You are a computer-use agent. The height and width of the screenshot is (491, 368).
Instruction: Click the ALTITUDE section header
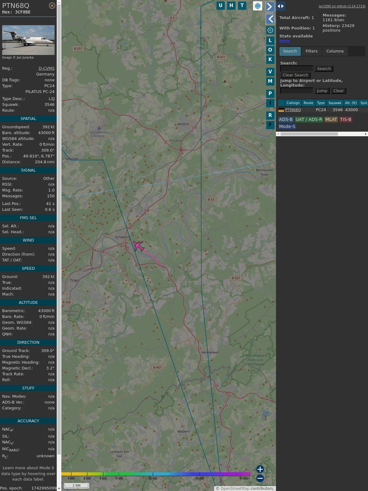point(28,302)
